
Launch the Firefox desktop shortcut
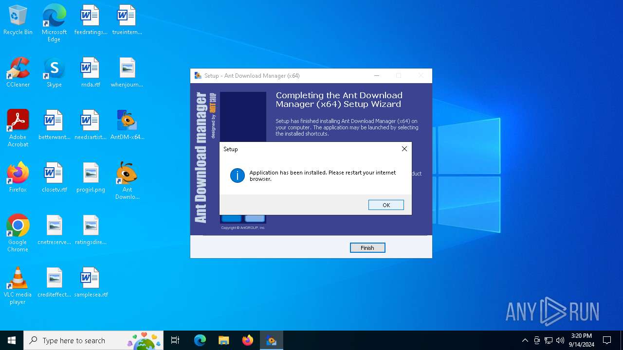coord(18,178)
